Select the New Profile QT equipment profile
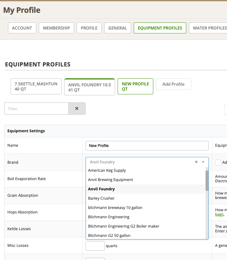227x260 pixels. [135, 86]
